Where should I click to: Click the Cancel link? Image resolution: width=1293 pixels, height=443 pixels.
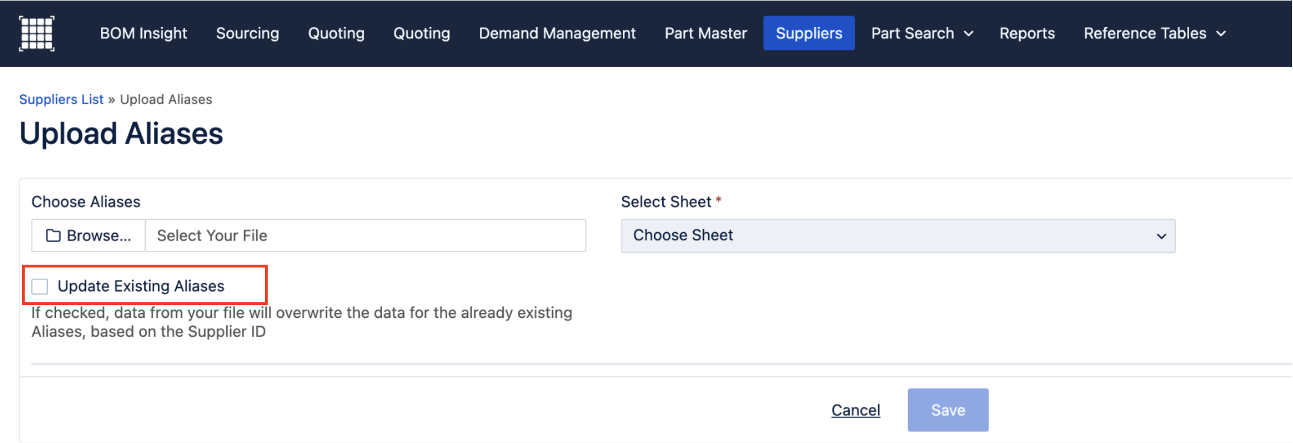point(855,410)
